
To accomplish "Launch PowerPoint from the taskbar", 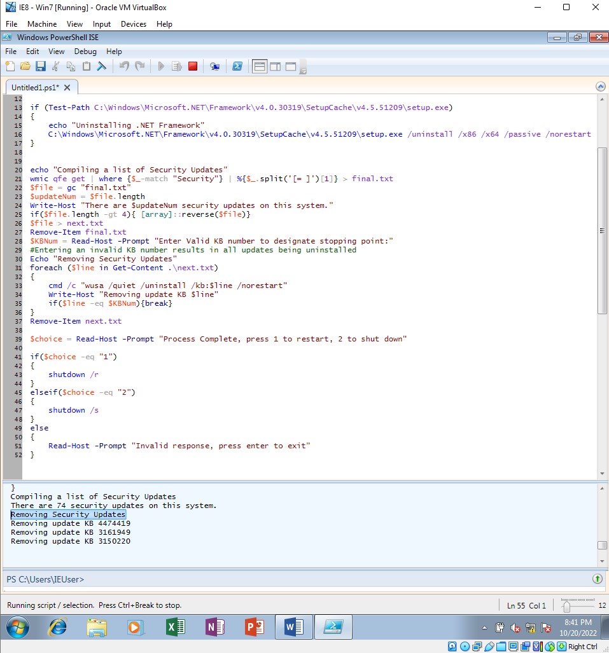I will [255, 627].
